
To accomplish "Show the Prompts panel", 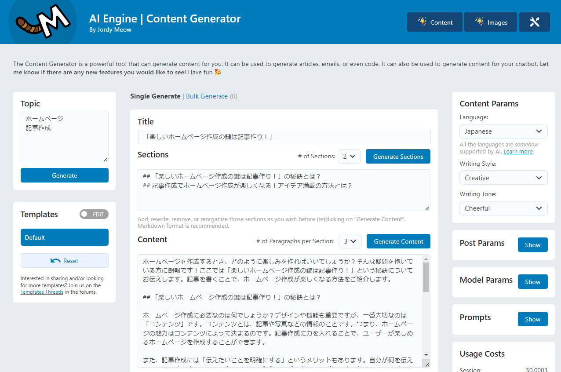I will 532,319.
